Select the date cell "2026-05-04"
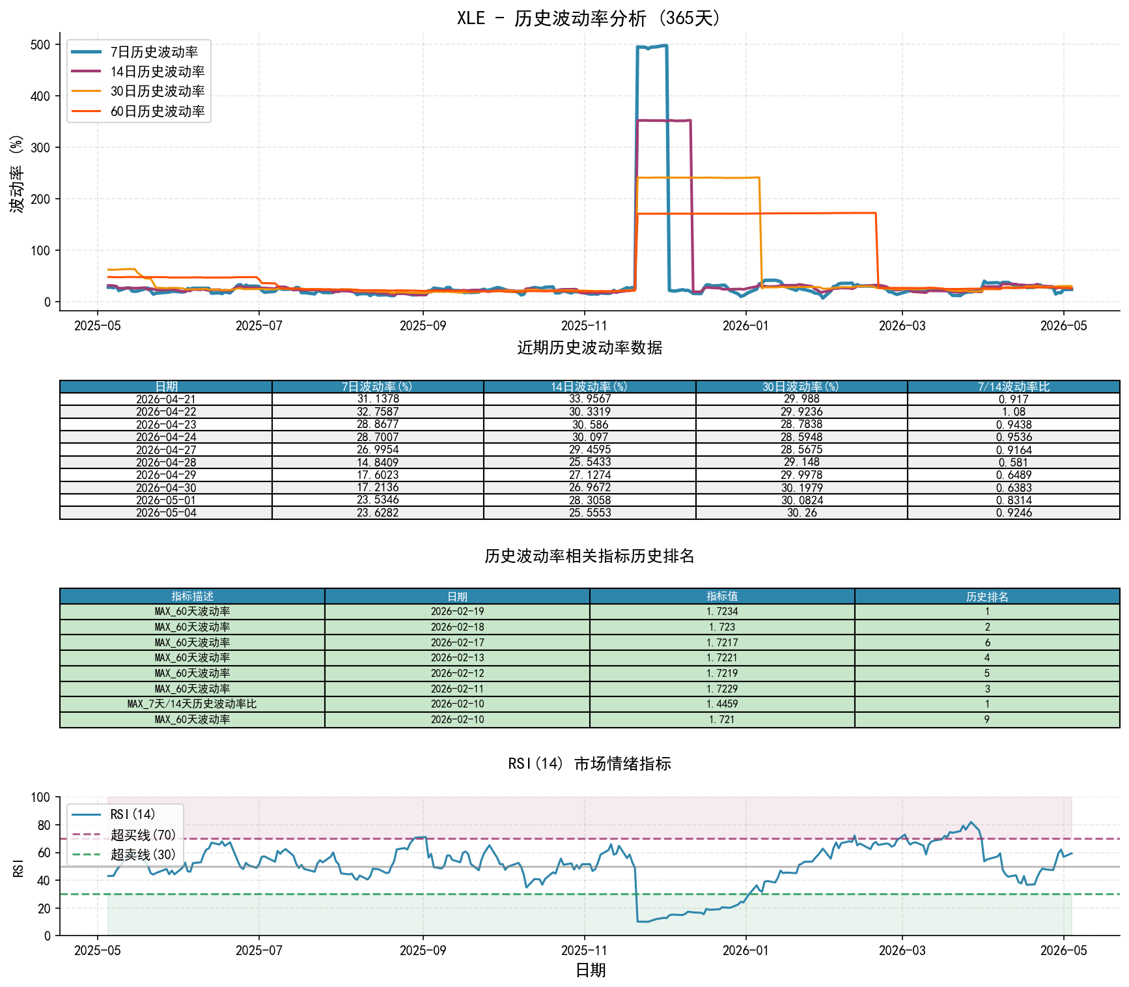The width and height of the screenshot is (1129, 987). pyautogui.click(x=166, y=513)
